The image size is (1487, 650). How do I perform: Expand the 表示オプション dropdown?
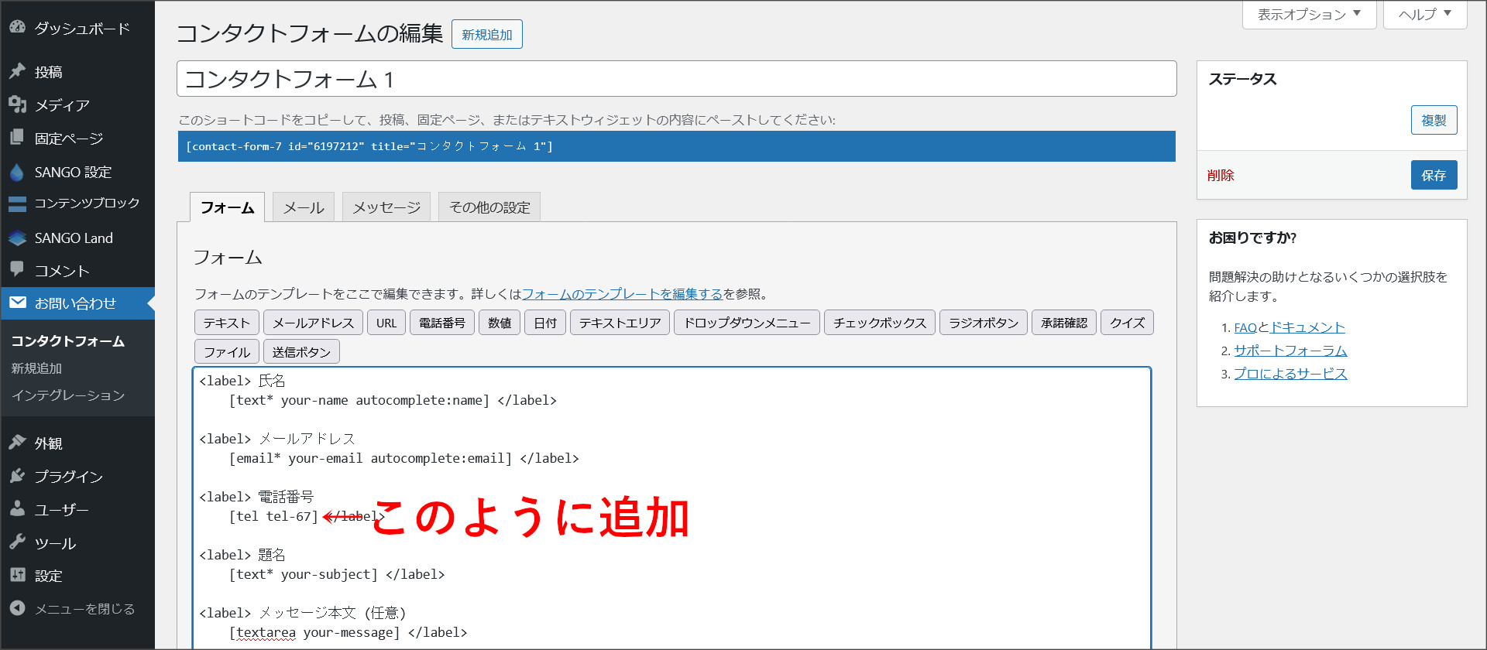click(1309, 15)
